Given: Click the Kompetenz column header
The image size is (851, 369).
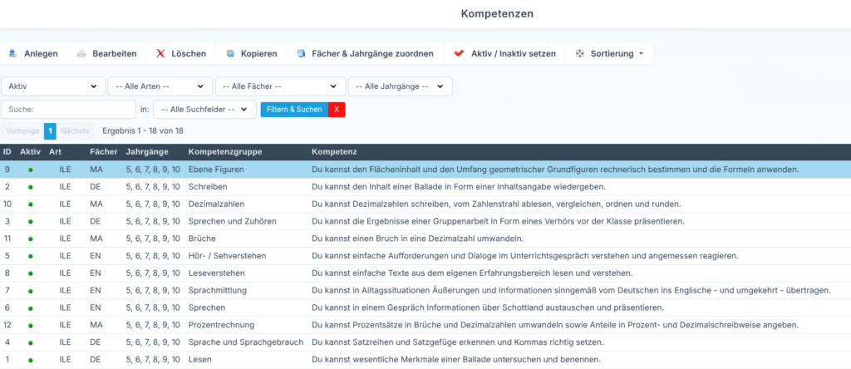Looking at the screenshot, I should coord(334,152).
